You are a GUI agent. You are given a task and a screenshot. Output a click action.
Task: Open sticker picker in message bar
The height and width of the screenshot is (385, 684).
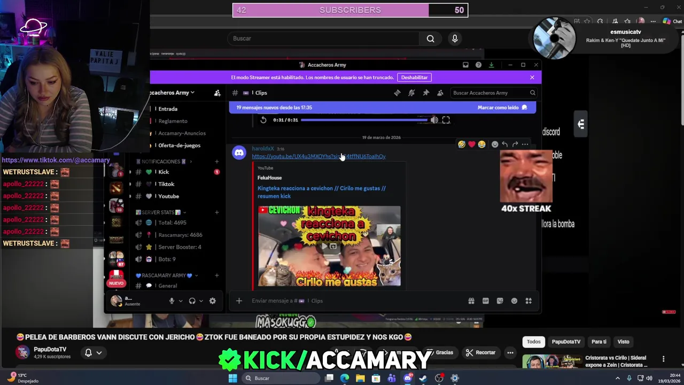500,301
